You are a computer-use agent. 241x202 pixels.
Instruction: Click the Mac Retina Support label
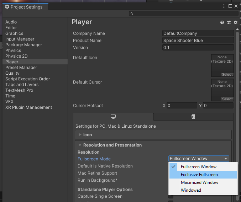(97, 173)
